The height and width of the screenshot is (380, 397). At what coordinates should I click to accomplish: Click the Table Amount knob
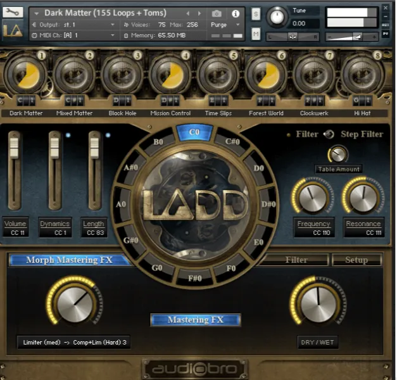click(x=337, y=155)
